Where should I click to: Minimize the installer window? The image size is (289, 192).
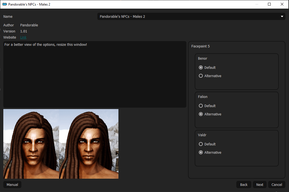pos(257,4)
